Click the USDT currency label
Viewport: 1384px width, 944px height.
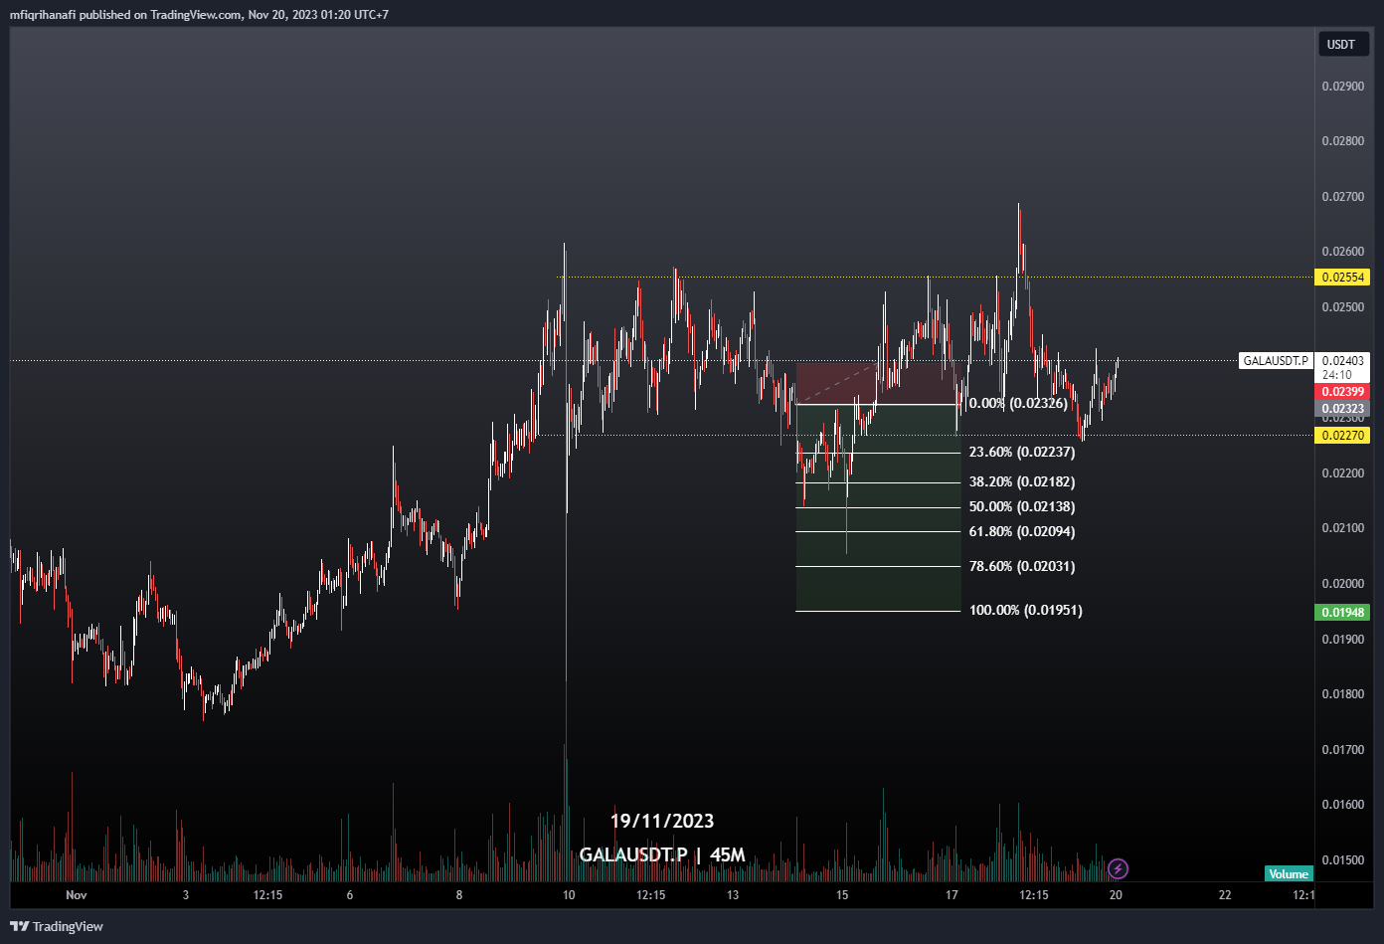(1341, 44)
